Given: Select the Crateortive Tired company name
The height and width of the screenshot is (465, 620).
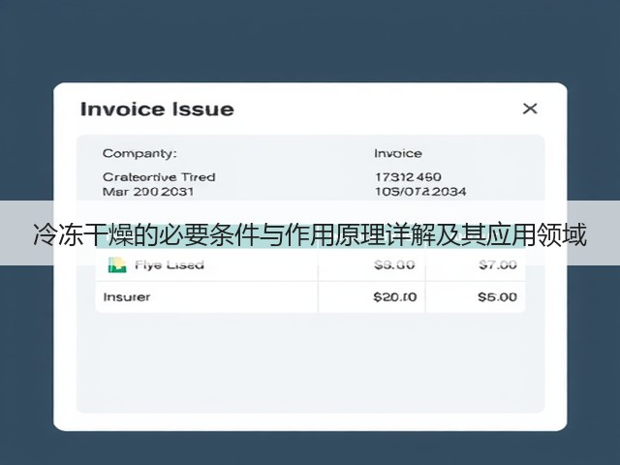Looking at the screenshot, I should point(159,176).
